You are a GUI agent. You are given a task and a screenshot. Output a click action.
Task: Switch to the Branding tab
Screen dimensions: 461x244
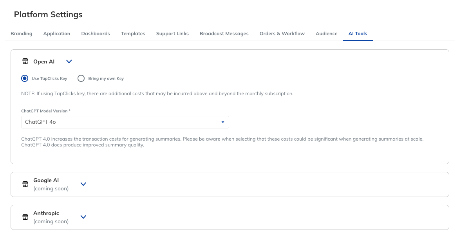pos(22,34)
